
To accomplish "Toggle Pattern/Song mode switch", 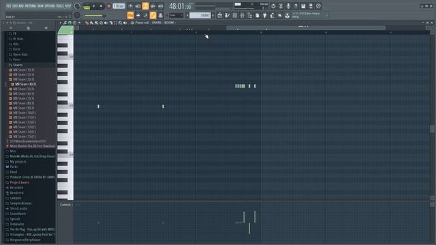I will coord(87,6).
